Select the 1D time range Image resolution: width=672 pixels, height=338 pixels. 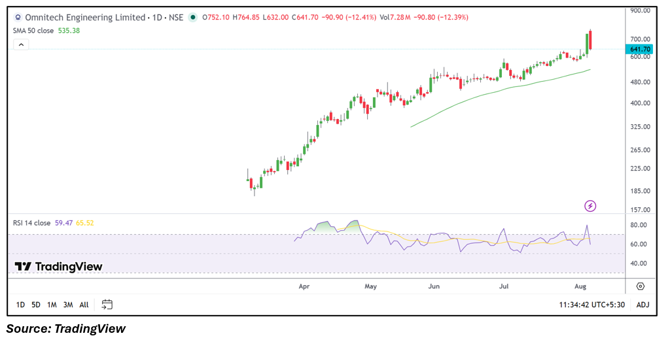[x=20, y=305]
